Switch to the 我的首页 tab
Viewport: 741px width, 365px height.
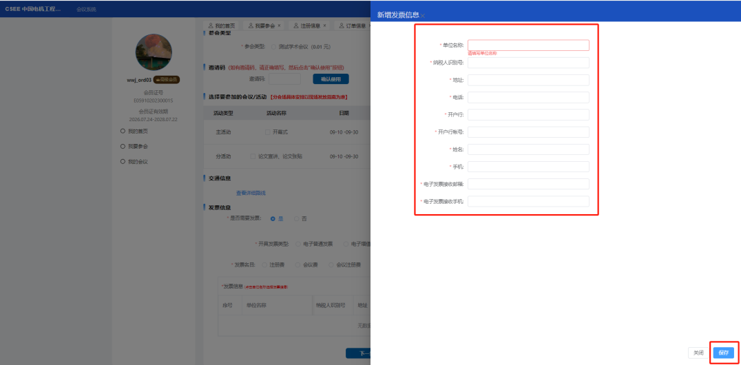coord(224,25)
